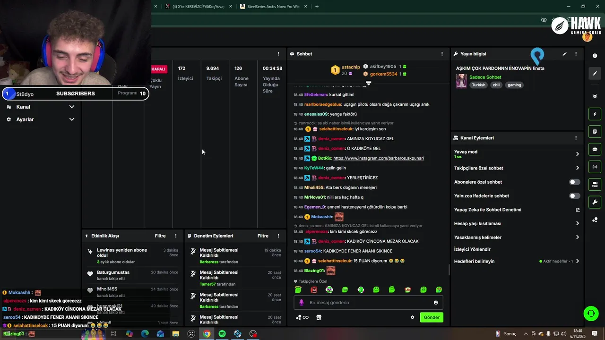Open File Explorer from the taskbar
Viewport: 605px width, 340px height.
click(176, 334)
